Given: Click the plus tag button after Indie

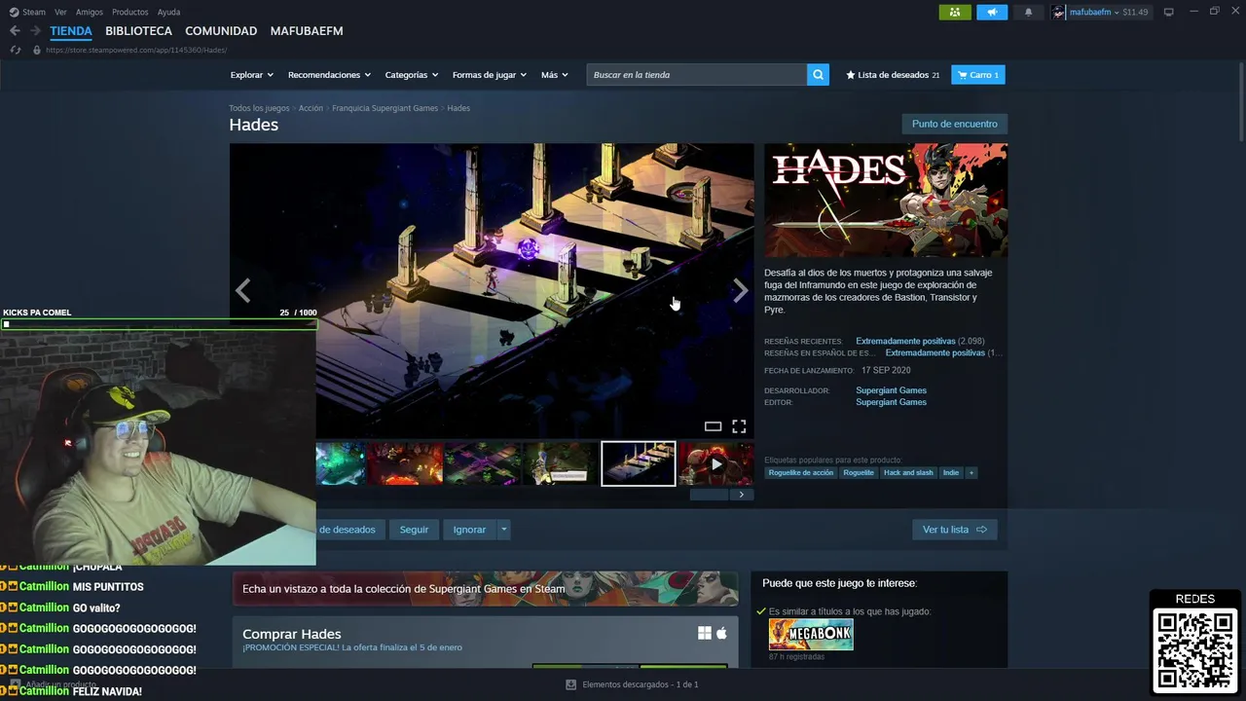Looking at the screenshot, I should click(971, 473).
